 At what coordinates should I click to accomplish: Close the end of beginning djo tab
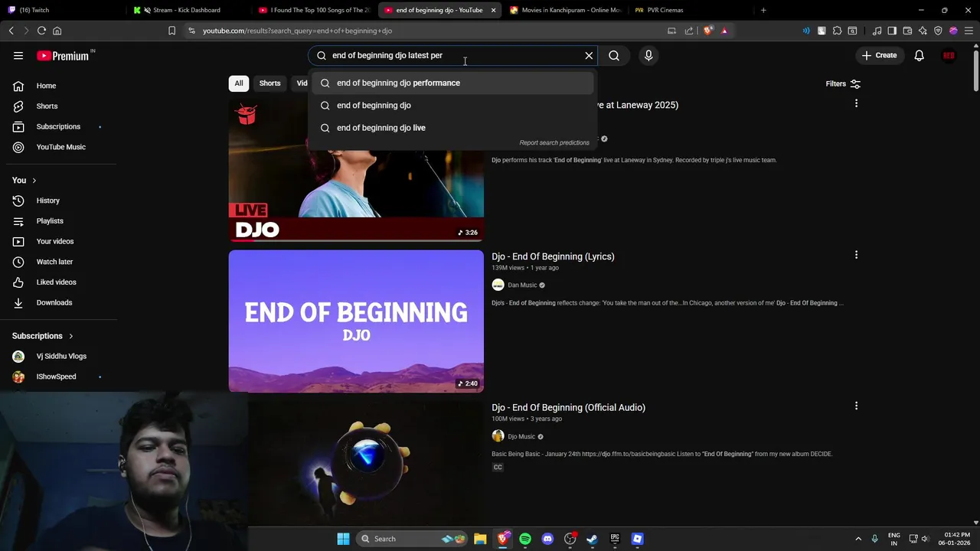493,10
